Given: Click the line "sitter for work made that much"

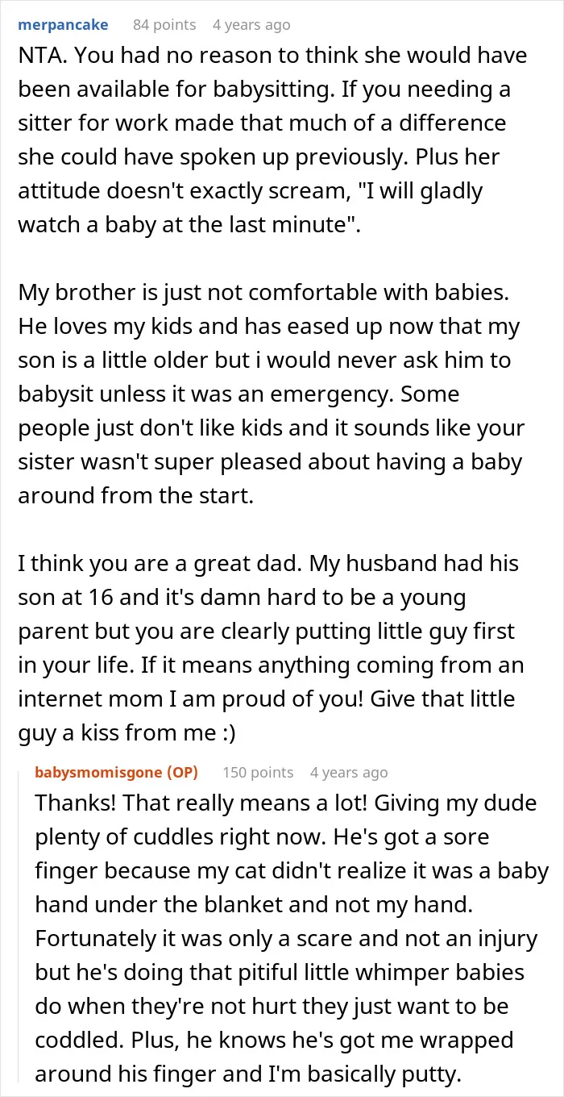Looking at the screenshot, I should click(262, 123).
